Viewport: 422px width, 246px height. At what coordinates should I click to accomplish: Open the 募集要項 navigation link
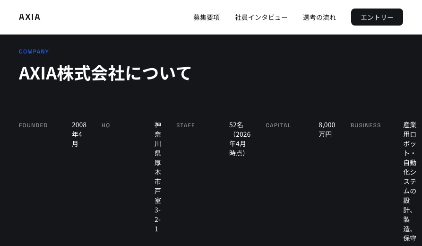(x=207, y=17)
